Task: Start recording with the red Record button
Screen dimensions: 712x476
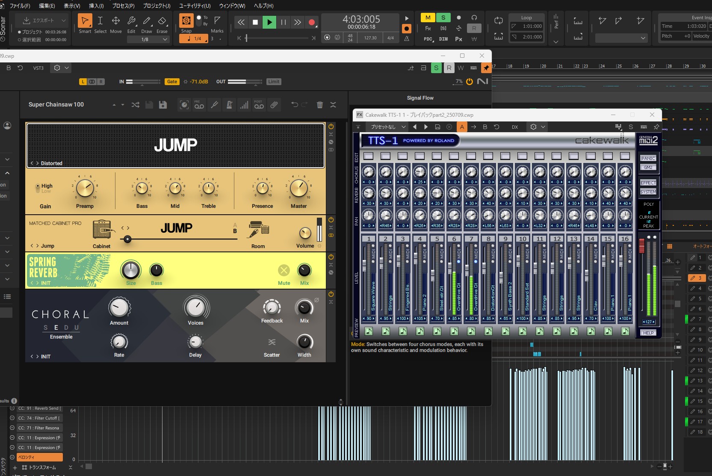Action: click(x=312, y=22)
